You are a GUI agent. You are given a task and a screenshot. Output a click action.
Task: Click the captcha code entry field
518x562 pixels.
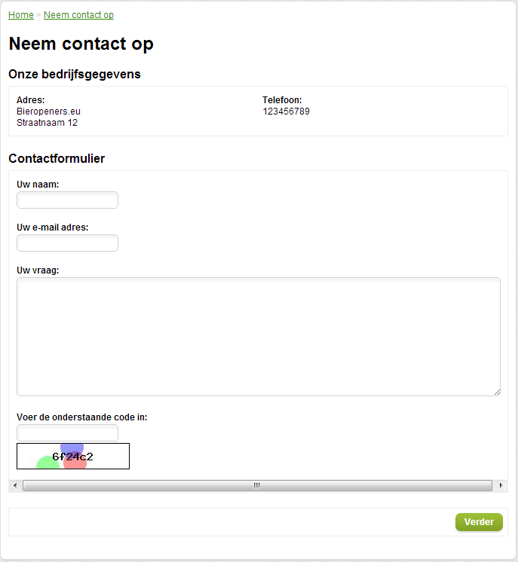[x=67, y=432]
